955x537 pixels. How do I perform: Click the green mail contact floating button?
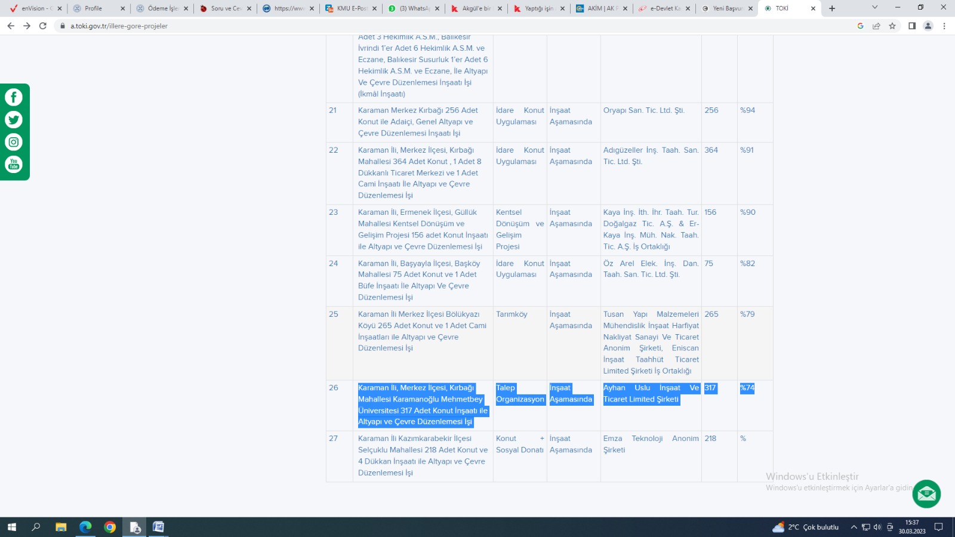pyautogui.click(x=926, y=493)
